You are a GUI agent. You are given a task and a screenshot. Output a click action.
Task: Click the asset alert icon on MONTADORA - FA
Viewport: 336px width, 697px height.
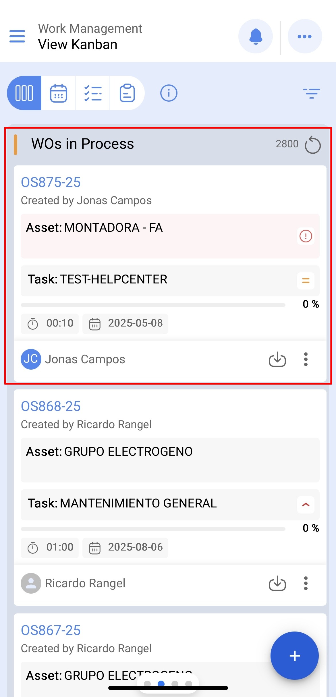[306, 236]
